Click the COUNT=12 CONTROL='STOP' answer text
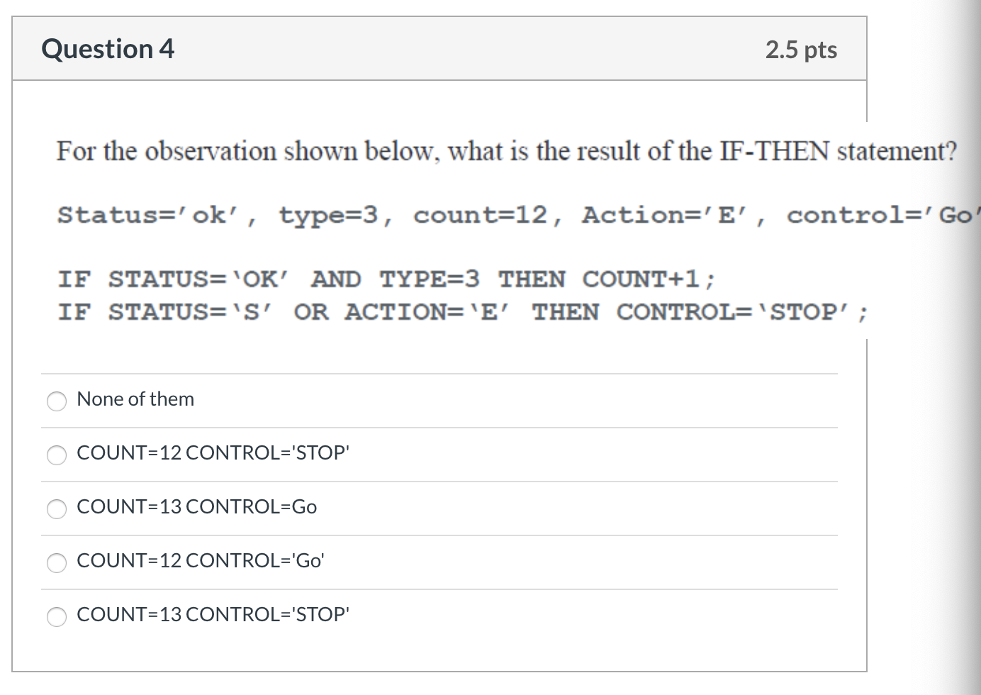981x695 pixels. 213,452
